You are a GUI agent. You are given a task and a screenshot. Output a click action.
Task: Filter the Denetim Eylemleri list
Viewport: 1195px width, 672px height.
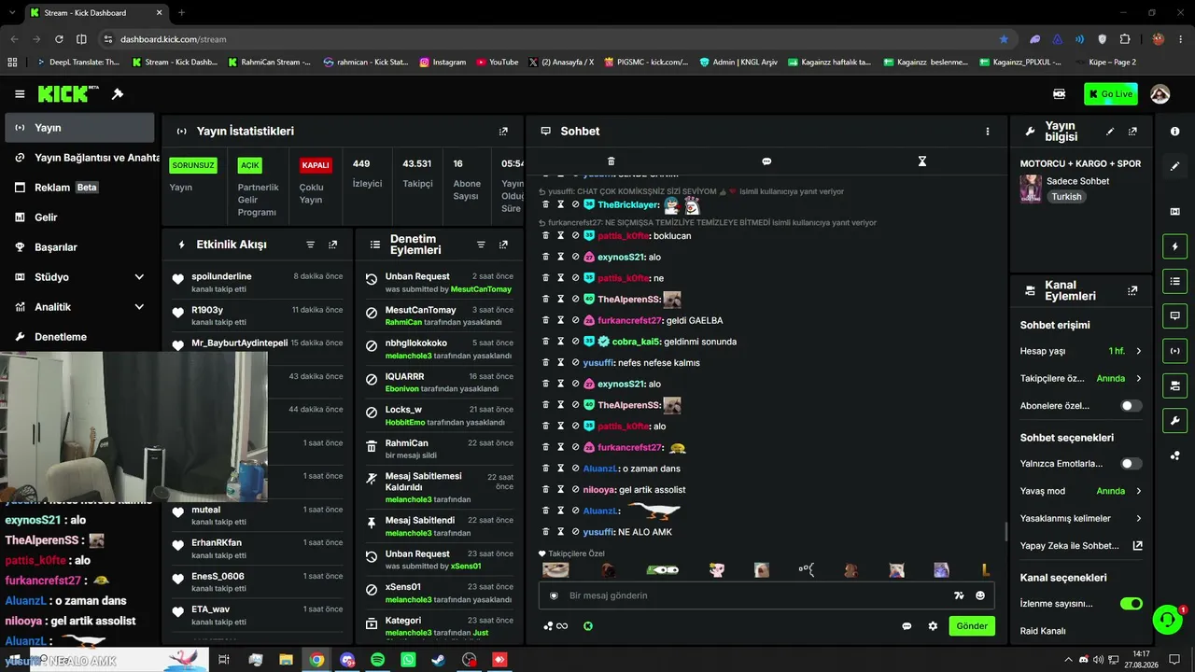pyautogui.click(x=481, y=245)
